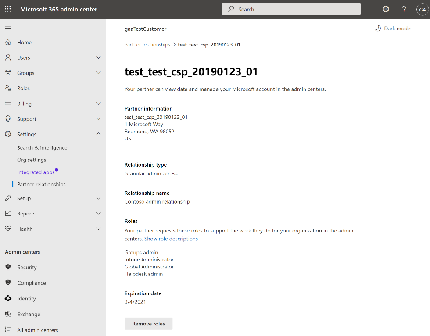
Task: Click the Users person icon
Action: point(8,57)
